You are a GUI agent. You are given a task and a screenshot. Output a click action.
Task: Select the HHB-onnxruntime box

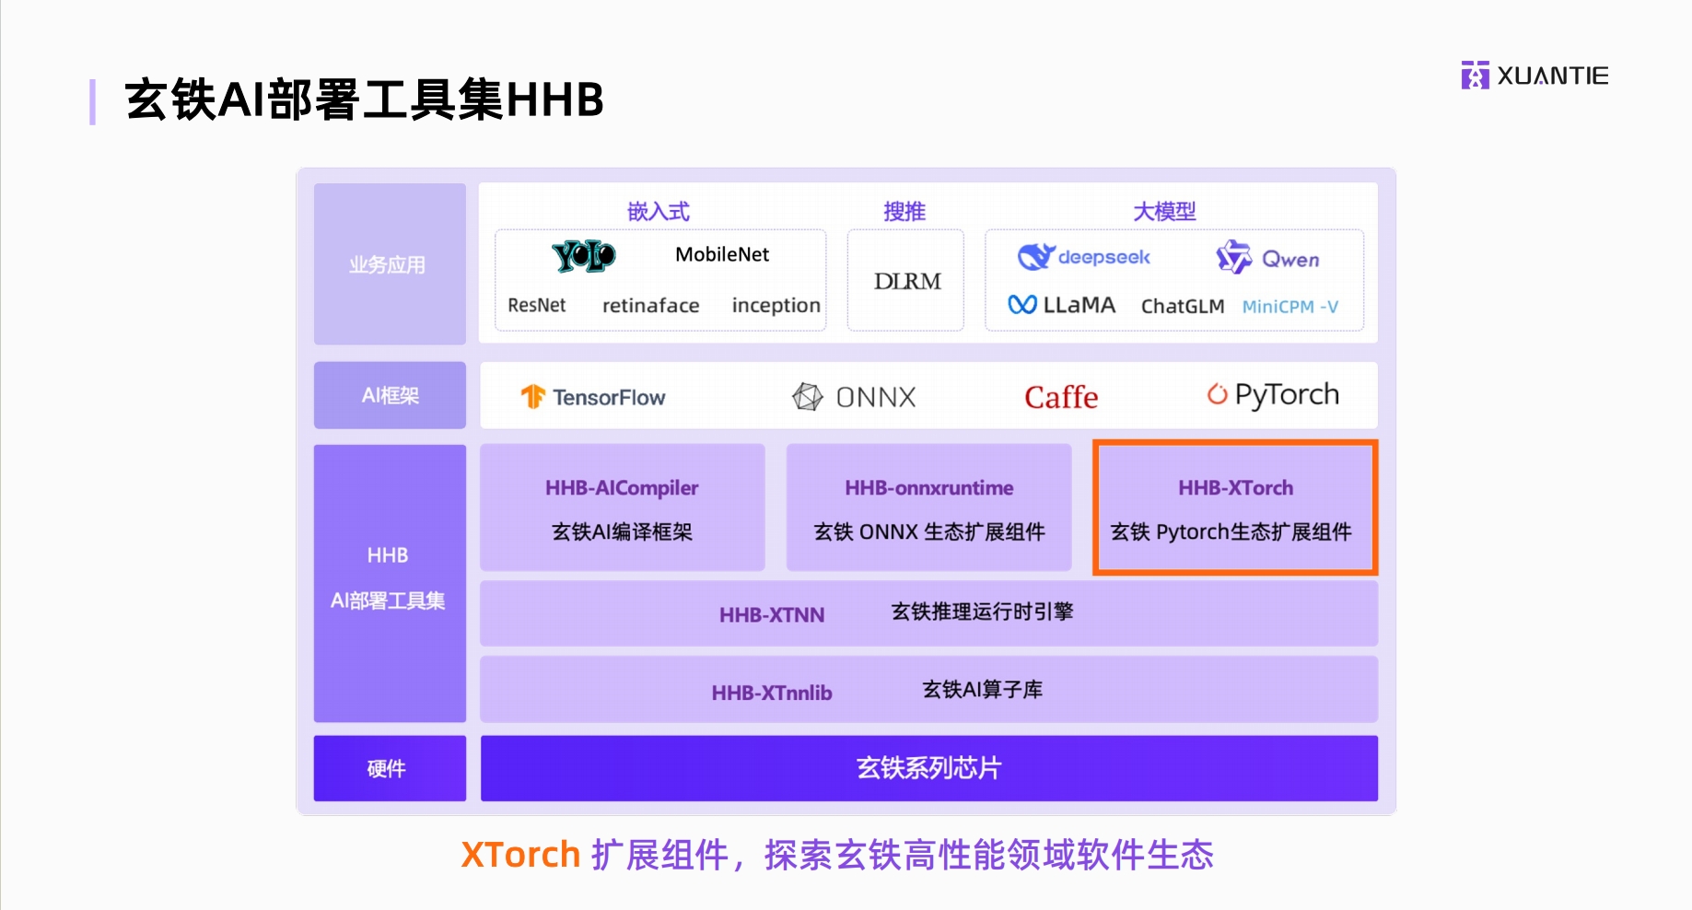click(928, 507)
